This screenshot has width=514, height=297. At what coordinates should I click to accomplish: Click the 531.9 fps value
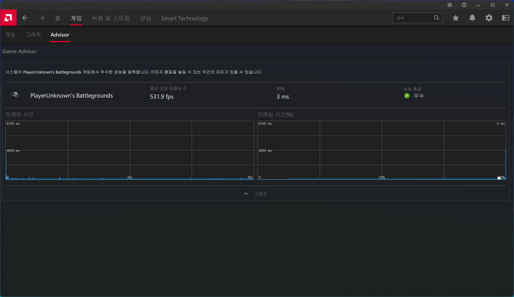pyautogui.click(x=162, y=97)
